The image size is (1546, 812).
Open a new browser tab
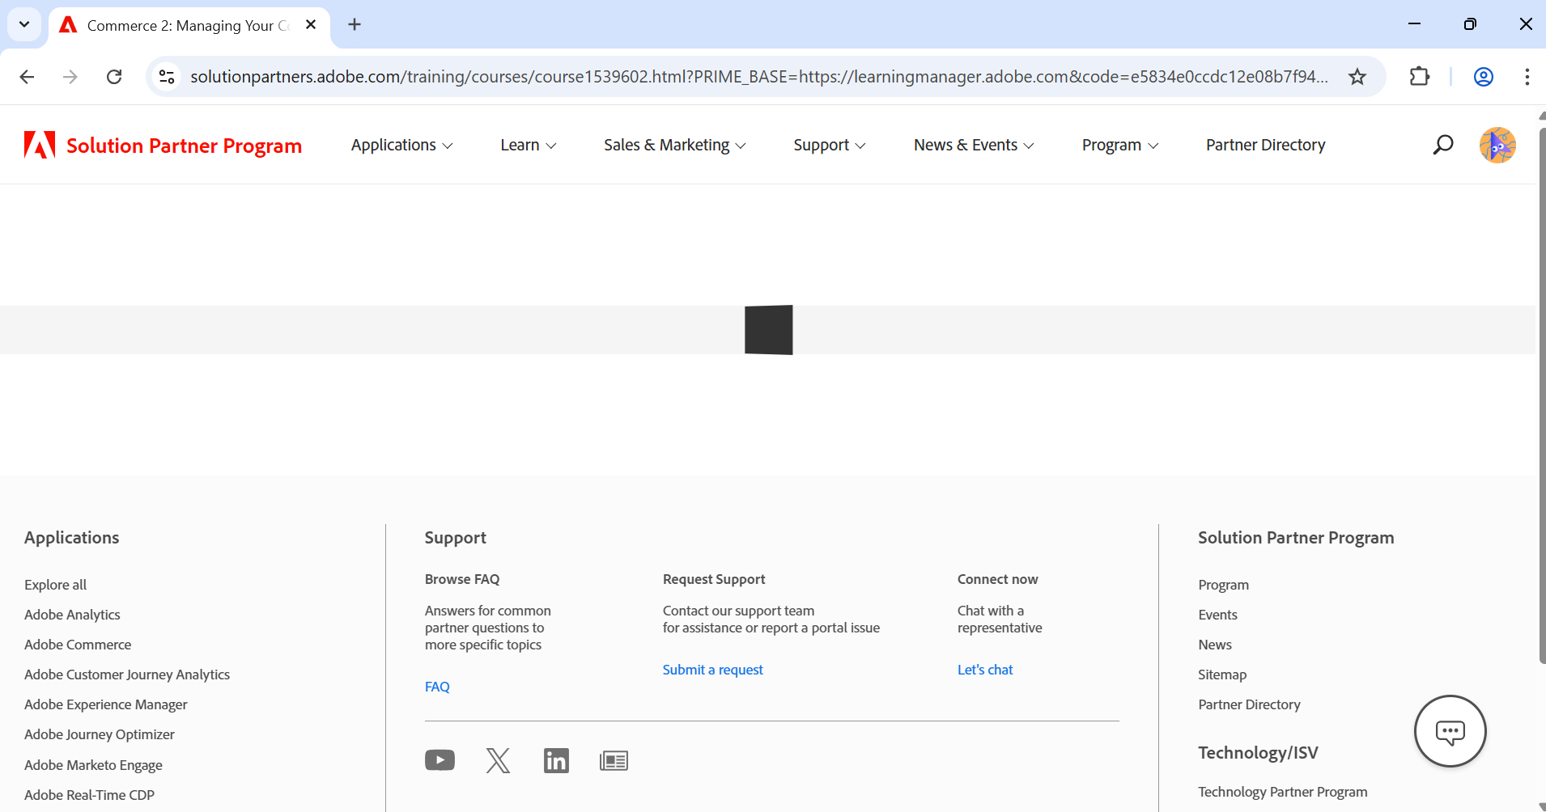coord(355,25)
